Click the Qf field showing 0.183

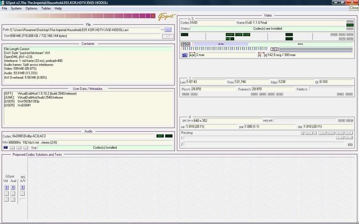[336, 82]
